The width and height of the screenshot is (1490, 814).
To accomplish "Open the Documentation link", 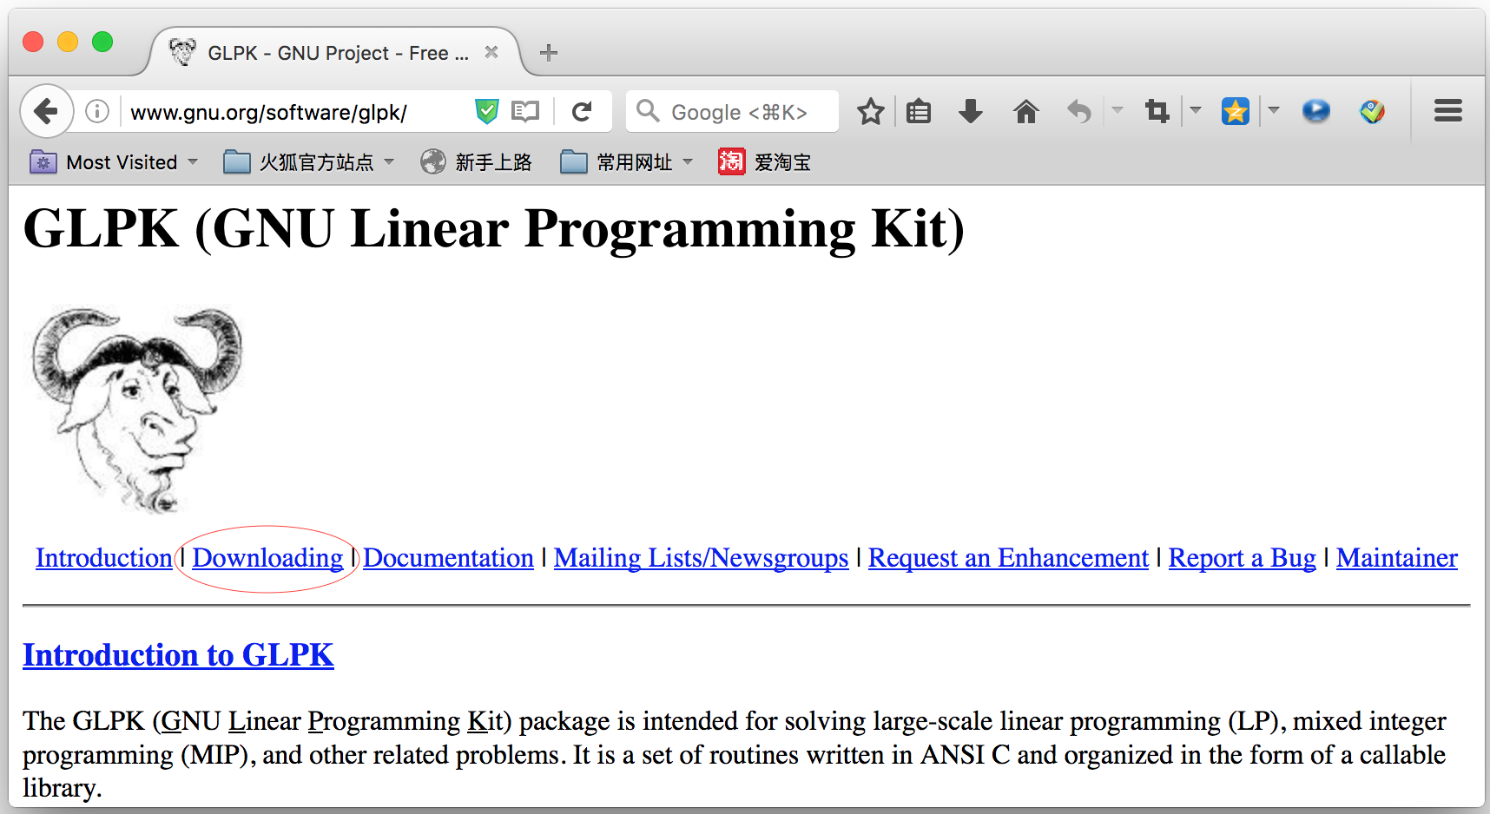I will 448,558.
